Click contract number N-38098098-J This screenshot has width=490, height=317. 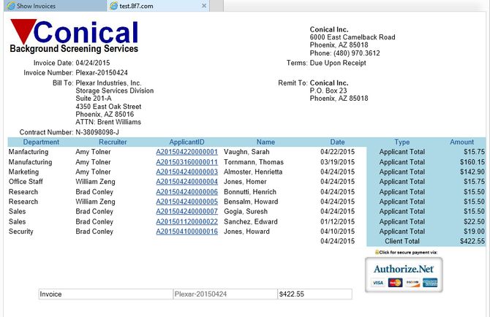pos(97,132)
